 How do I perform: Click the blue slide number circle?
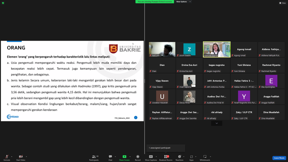click(x=136, y=117)
